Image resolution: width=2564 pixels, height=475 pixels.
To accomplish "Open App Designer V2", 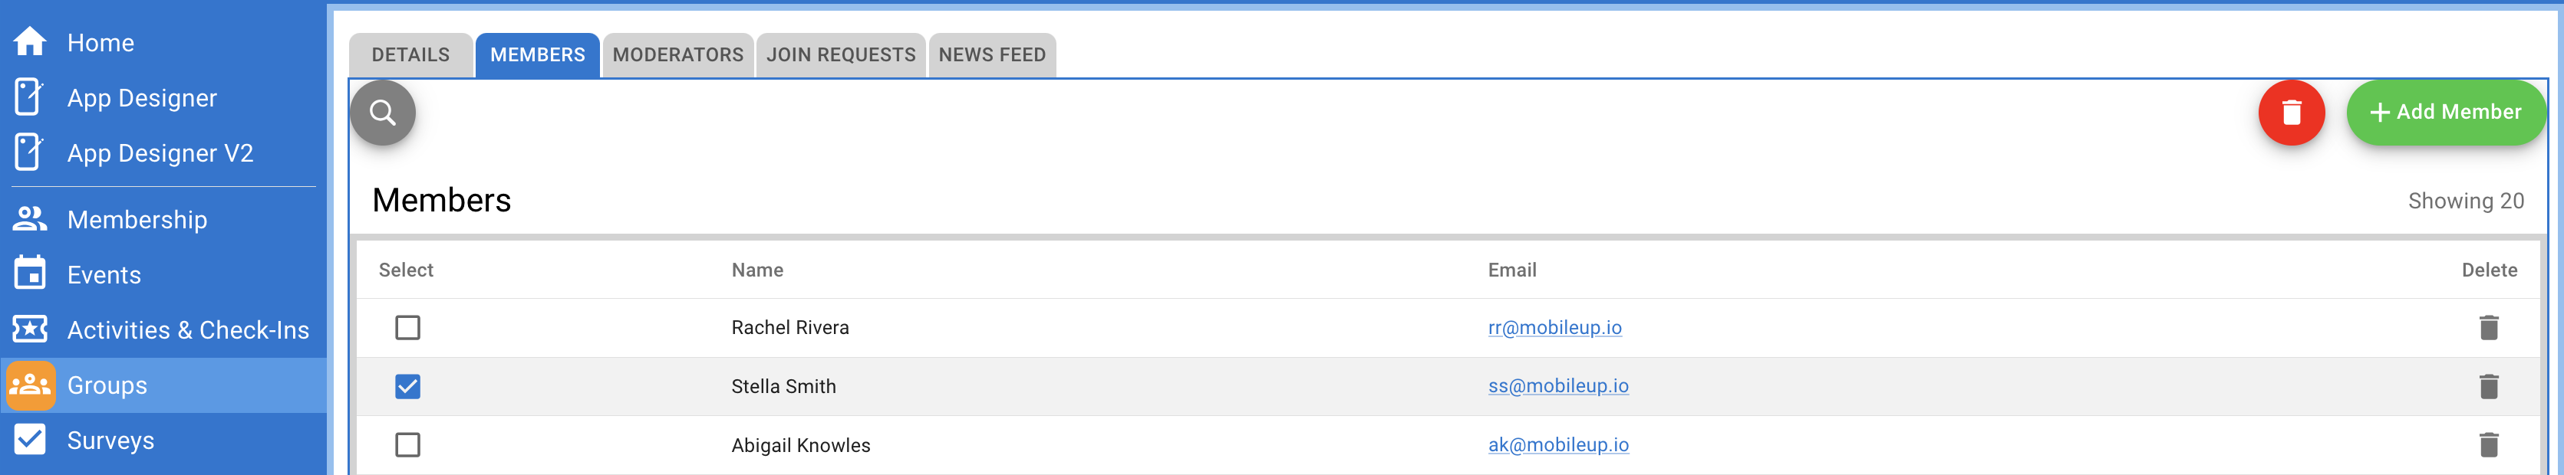I will (31, 153).
